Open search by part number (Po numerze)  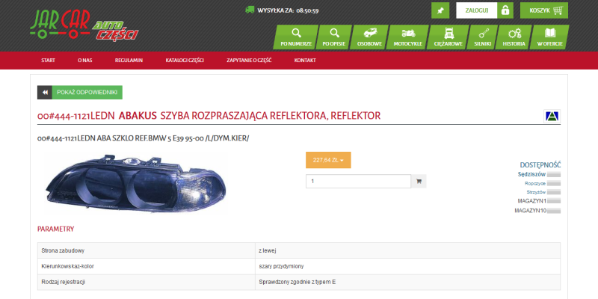295,37
